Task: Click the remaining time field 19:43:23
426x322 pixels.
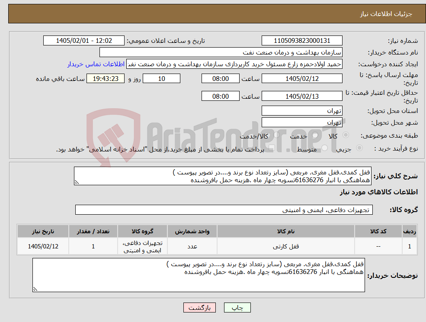Action: click(106, 79)
